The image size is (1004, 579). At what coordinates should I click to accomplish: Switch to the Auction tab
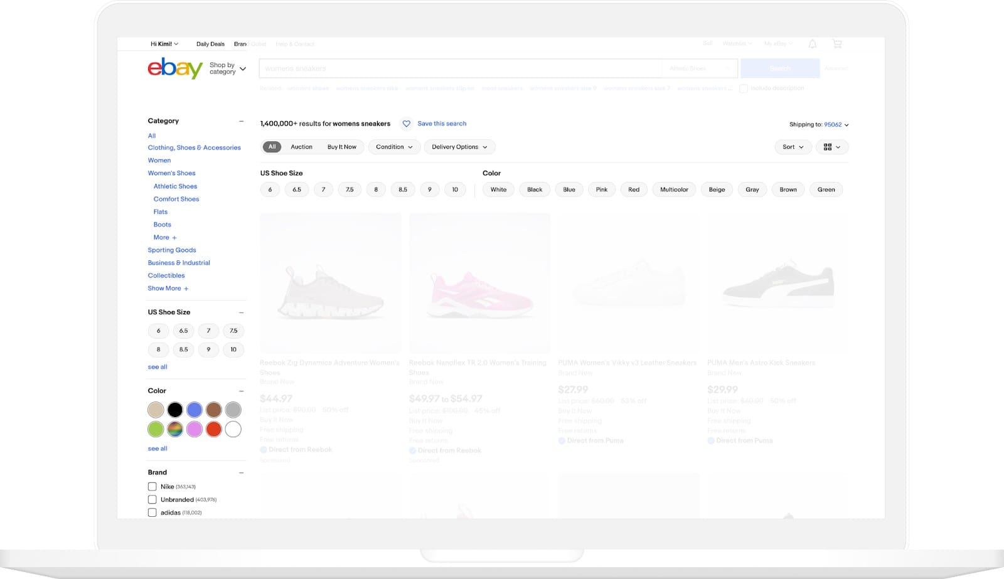301,147
